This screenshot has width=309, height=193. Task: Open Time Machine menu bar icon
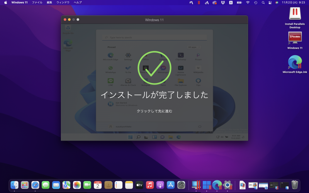click(x=256, y=3)
